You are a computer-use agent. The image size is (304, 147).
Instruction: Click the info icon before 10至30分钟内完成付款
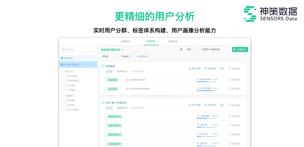pos(127,89)
